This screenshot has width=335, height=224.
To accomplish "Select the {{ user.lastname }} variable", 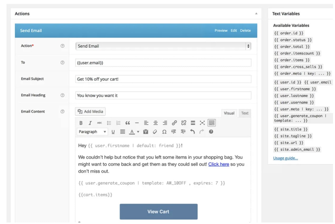I will coord(294,96).
